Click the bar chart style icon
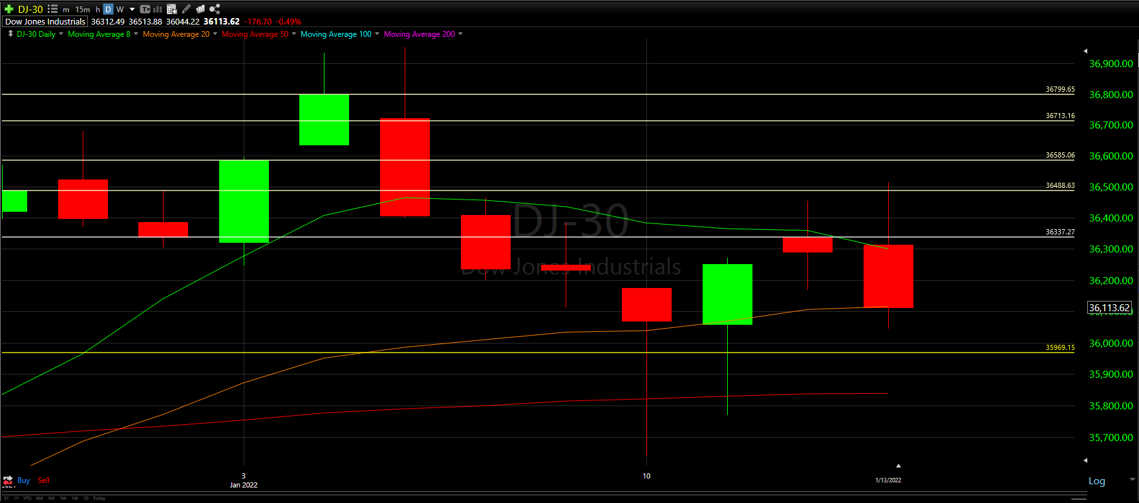Viewport: 1139px width, 503px height. point(158,9)
